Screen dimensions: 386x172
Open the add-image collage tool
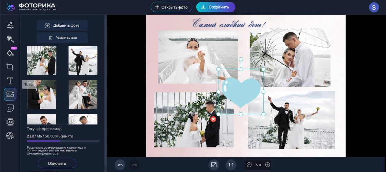10,94
